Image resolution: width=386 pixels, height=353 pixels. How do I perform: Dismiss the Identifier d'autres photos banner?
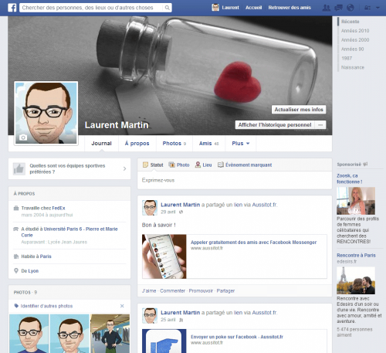tap(122, 306)
